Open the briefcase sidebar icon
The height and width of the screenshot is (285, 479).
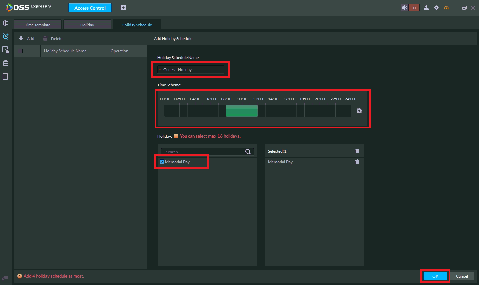pos(6,63)
